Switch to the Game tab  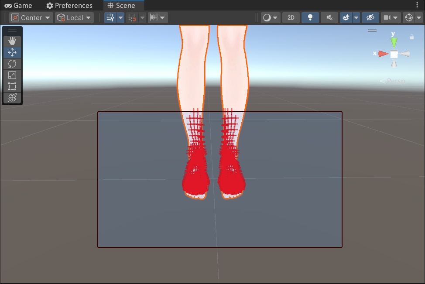click(18, 5)
